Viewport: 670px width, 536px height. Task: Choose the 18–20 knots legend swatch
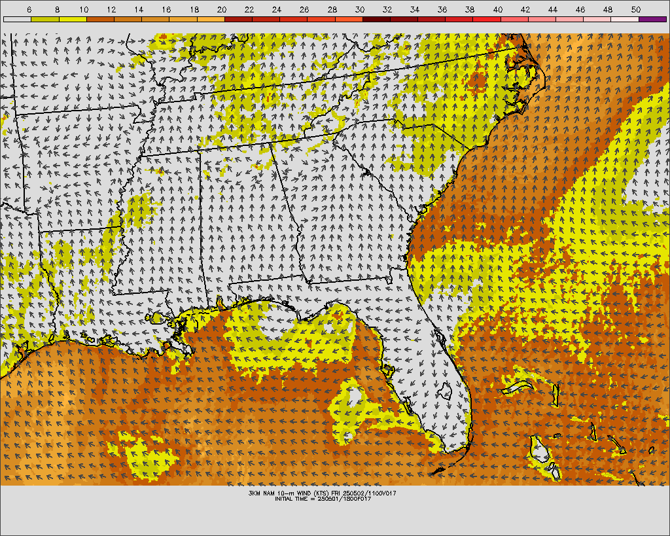[x=211, y=19]
